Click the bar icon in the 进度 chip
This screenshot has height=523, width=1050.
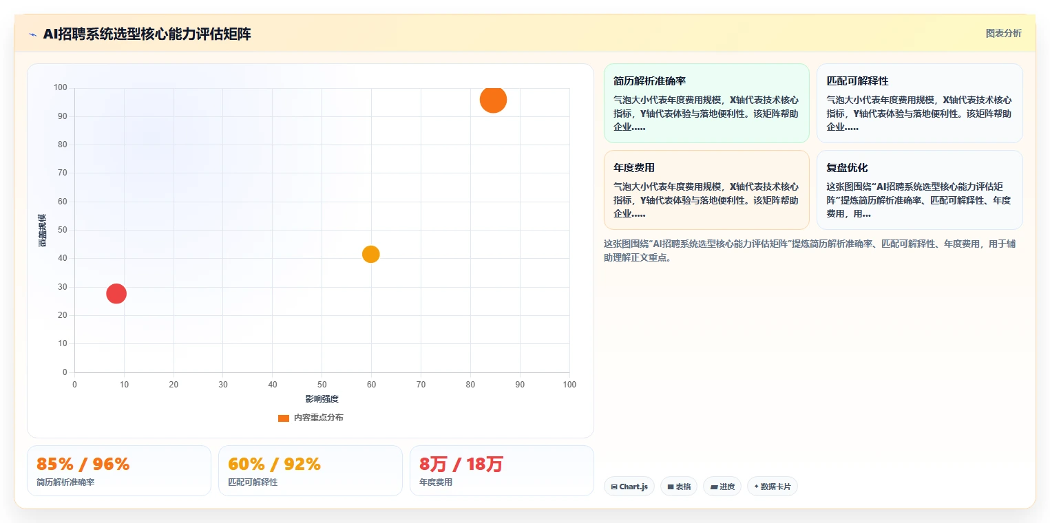[714, 487]
